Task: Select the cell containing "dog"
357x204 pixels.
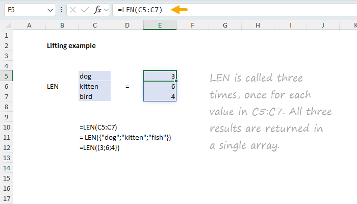Action: click(x=94, y=76)
